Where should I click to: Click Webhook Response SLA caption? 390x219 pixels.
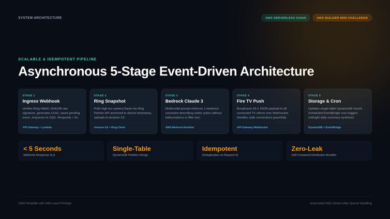(x=39, y=155)
